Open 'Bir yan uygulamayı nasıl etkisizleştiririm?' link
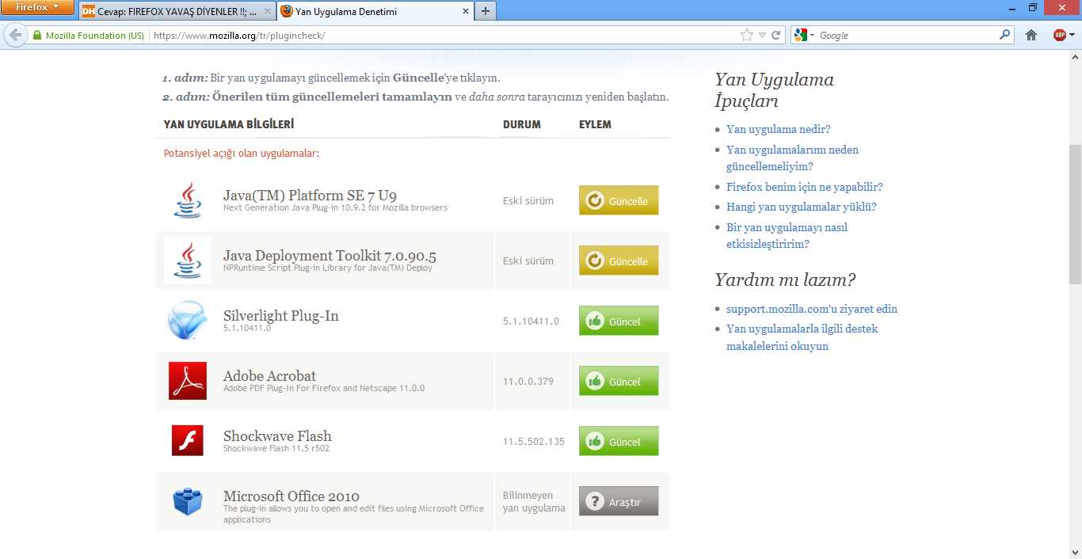Viewport: 1082px width, 559px height. point(787,236)
